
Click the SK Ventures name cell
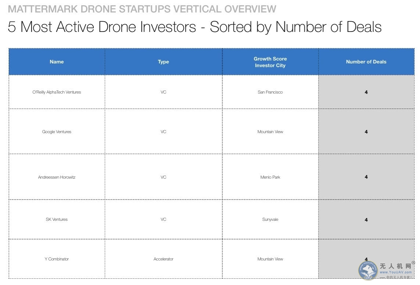(x=57, y=219)
